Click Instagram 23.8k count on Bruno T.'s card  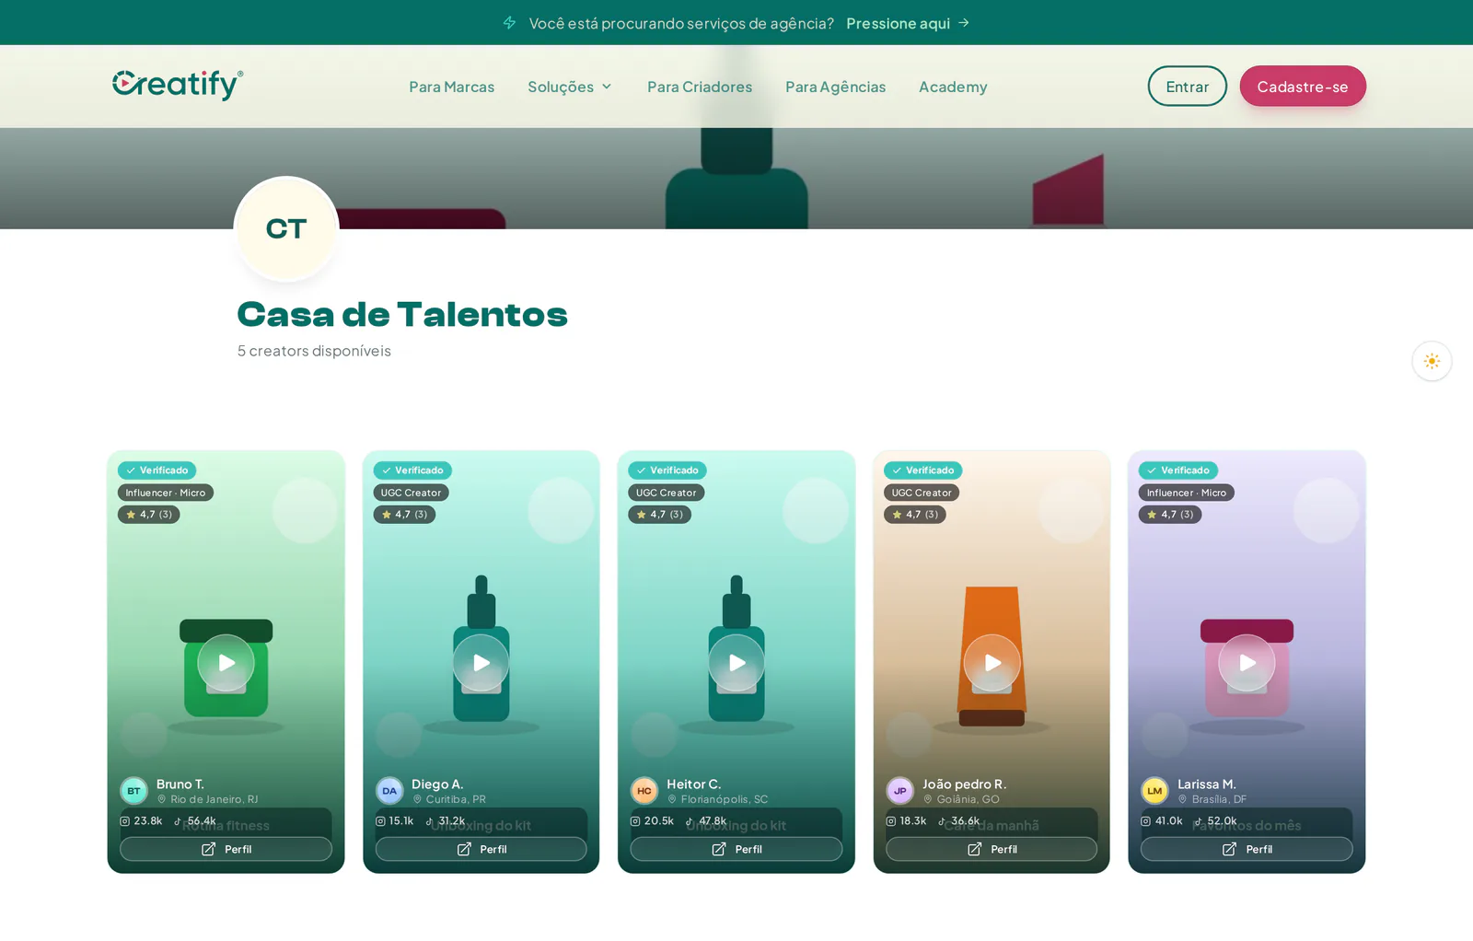[x=141, y=820]
